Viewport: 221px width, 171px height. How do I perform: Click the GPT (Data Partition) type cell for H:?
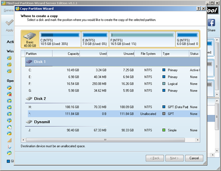[x=178, y=107]
